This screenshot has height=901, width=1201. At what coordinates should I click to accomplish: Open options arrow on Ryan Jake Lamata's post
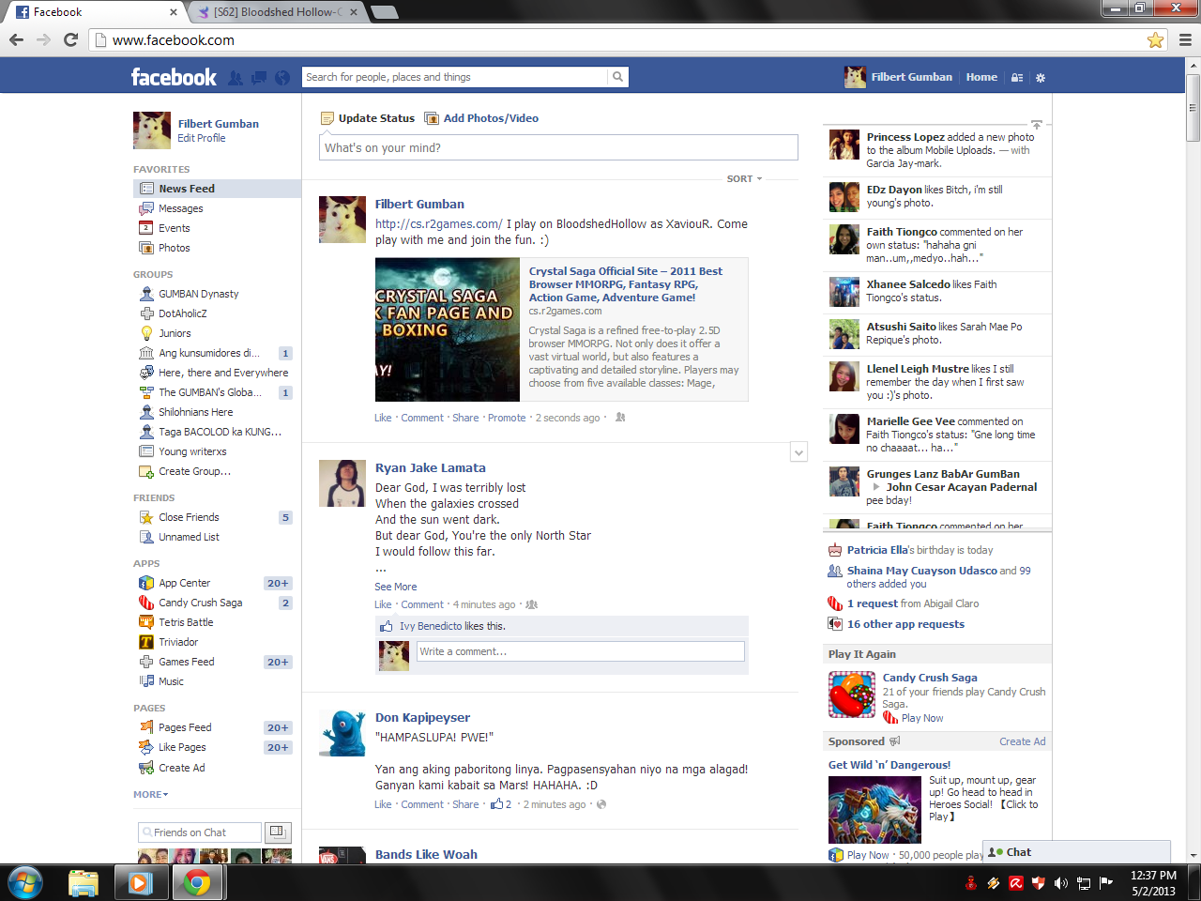798,452
